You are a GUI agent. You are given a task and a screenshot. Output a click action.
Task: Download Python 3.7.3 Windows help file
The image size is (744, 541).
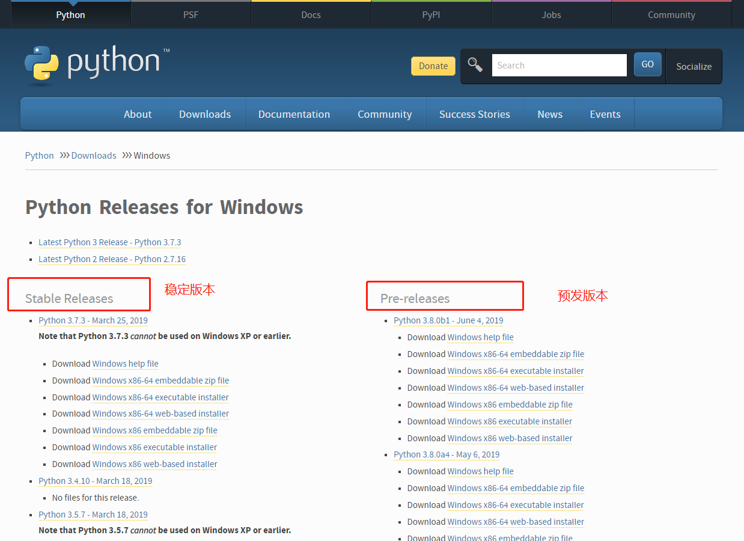(126, 364)
